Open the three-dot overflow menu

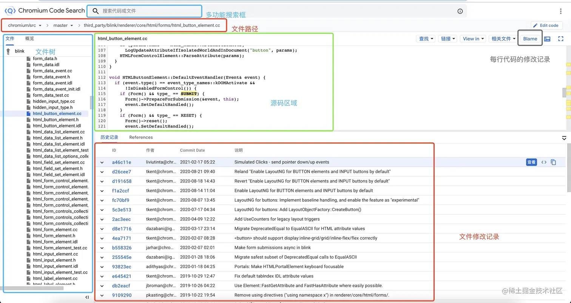click(x=561, y=11)
